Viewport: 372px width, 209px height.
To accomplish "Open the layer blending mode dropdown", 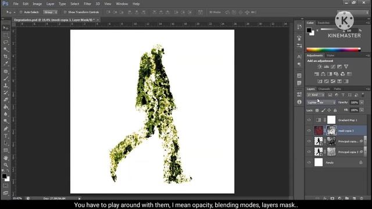I will pyautogui.click(x=321, y=103).
